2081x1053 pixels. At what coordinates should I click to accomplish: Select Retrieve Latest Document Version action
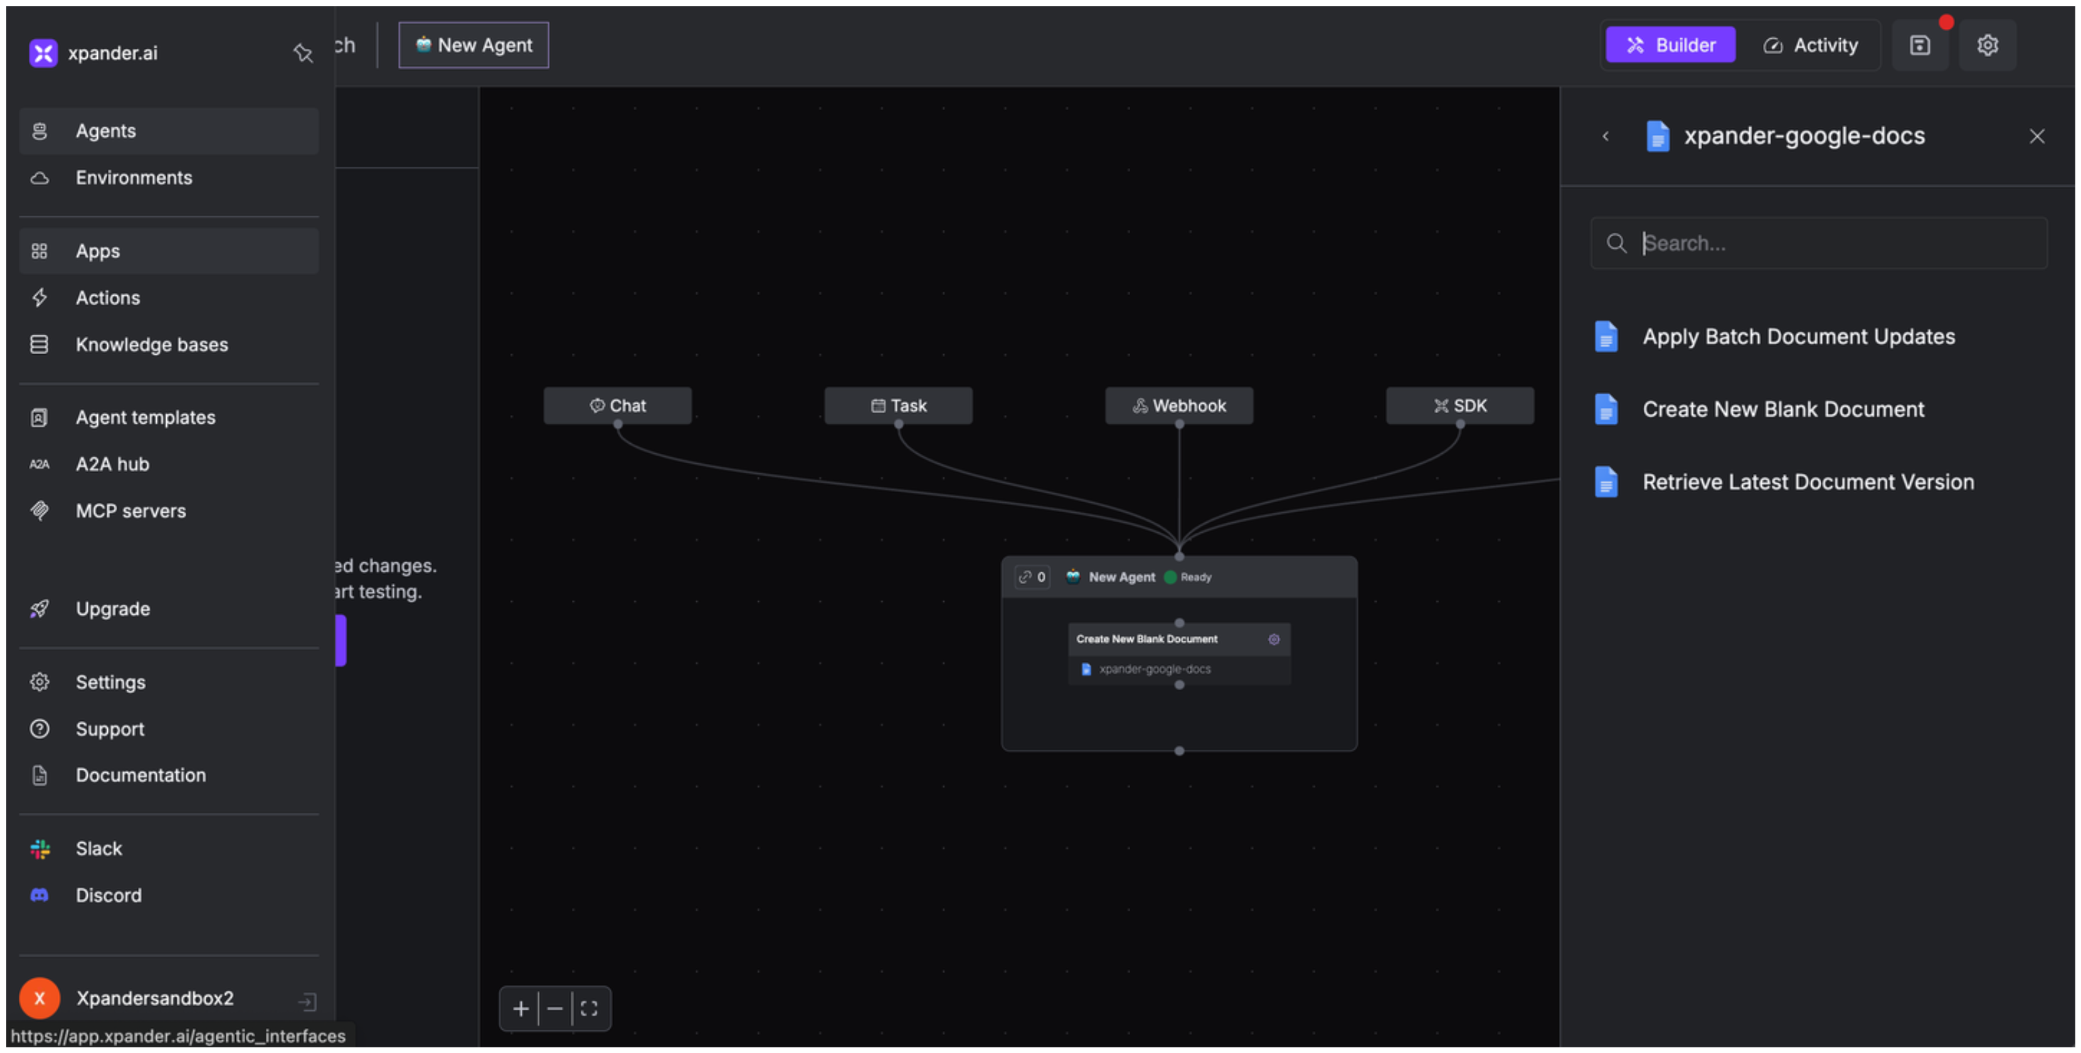(1808, 482)
